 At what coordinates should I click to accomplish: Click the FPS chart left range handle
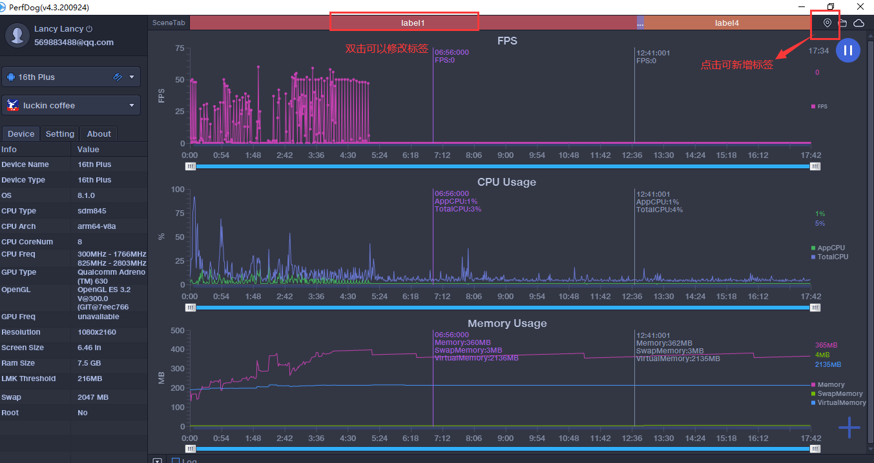(x=191, y=166)
